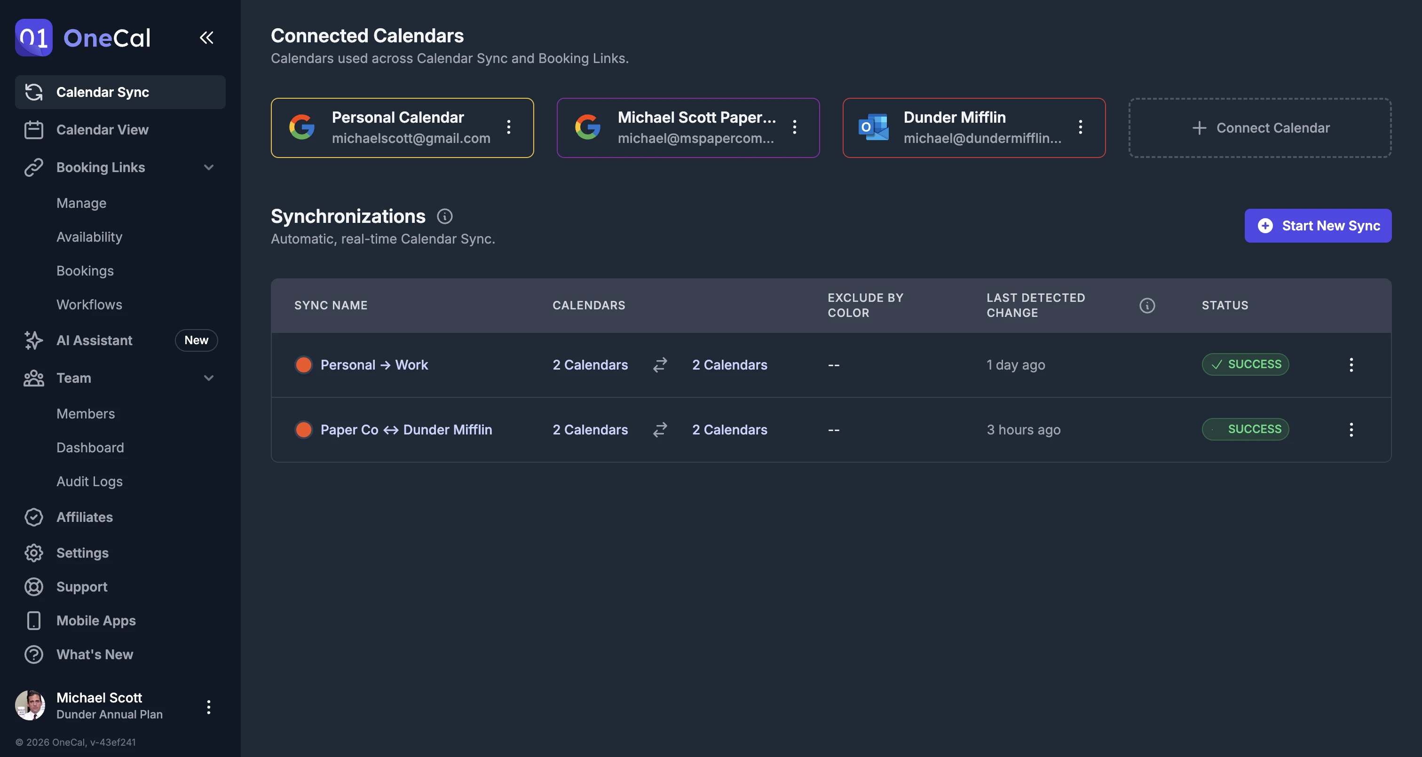Click orange color dot of Personal → Work
The image size is (1422, 757).
pyautogui.click(x=304, y=365)
